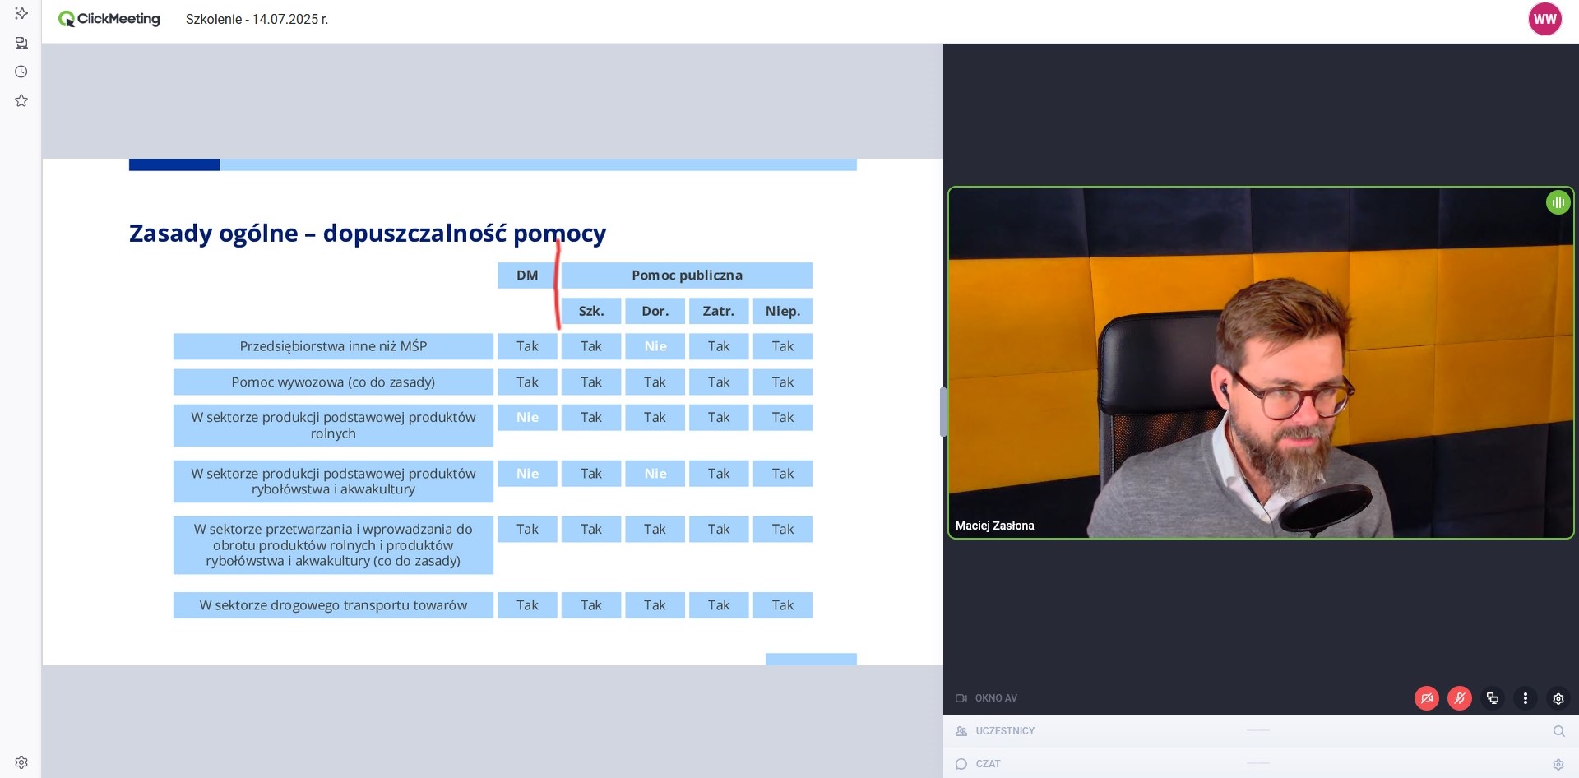Click the slide heading Zasady ogólne
The width and height of the screenshot is (1579, 778).
pos(367,234)
